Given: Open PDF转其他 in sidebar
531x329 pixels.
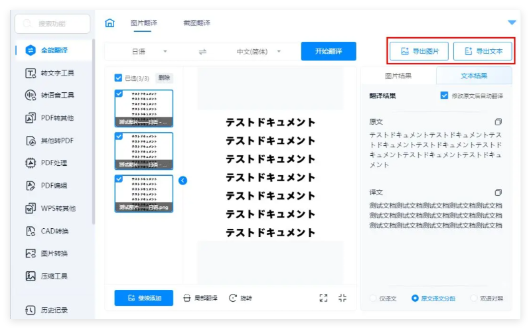Looking at the screenshot, I should point(50,118).
